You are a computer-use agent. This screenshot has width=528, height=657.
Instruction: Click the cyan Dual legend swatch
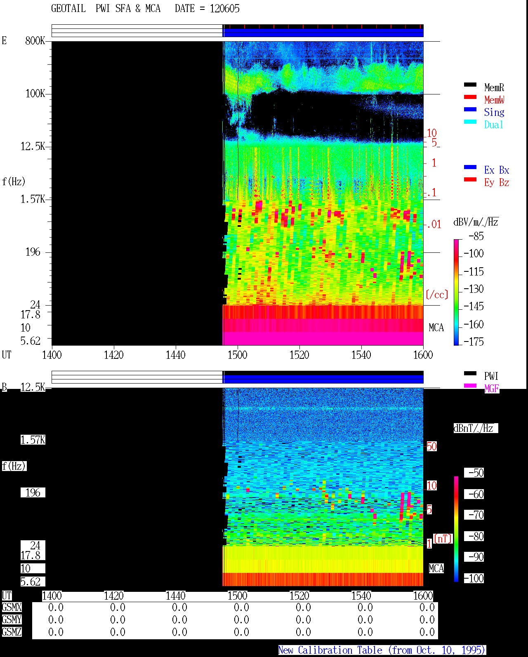point(470,122)
